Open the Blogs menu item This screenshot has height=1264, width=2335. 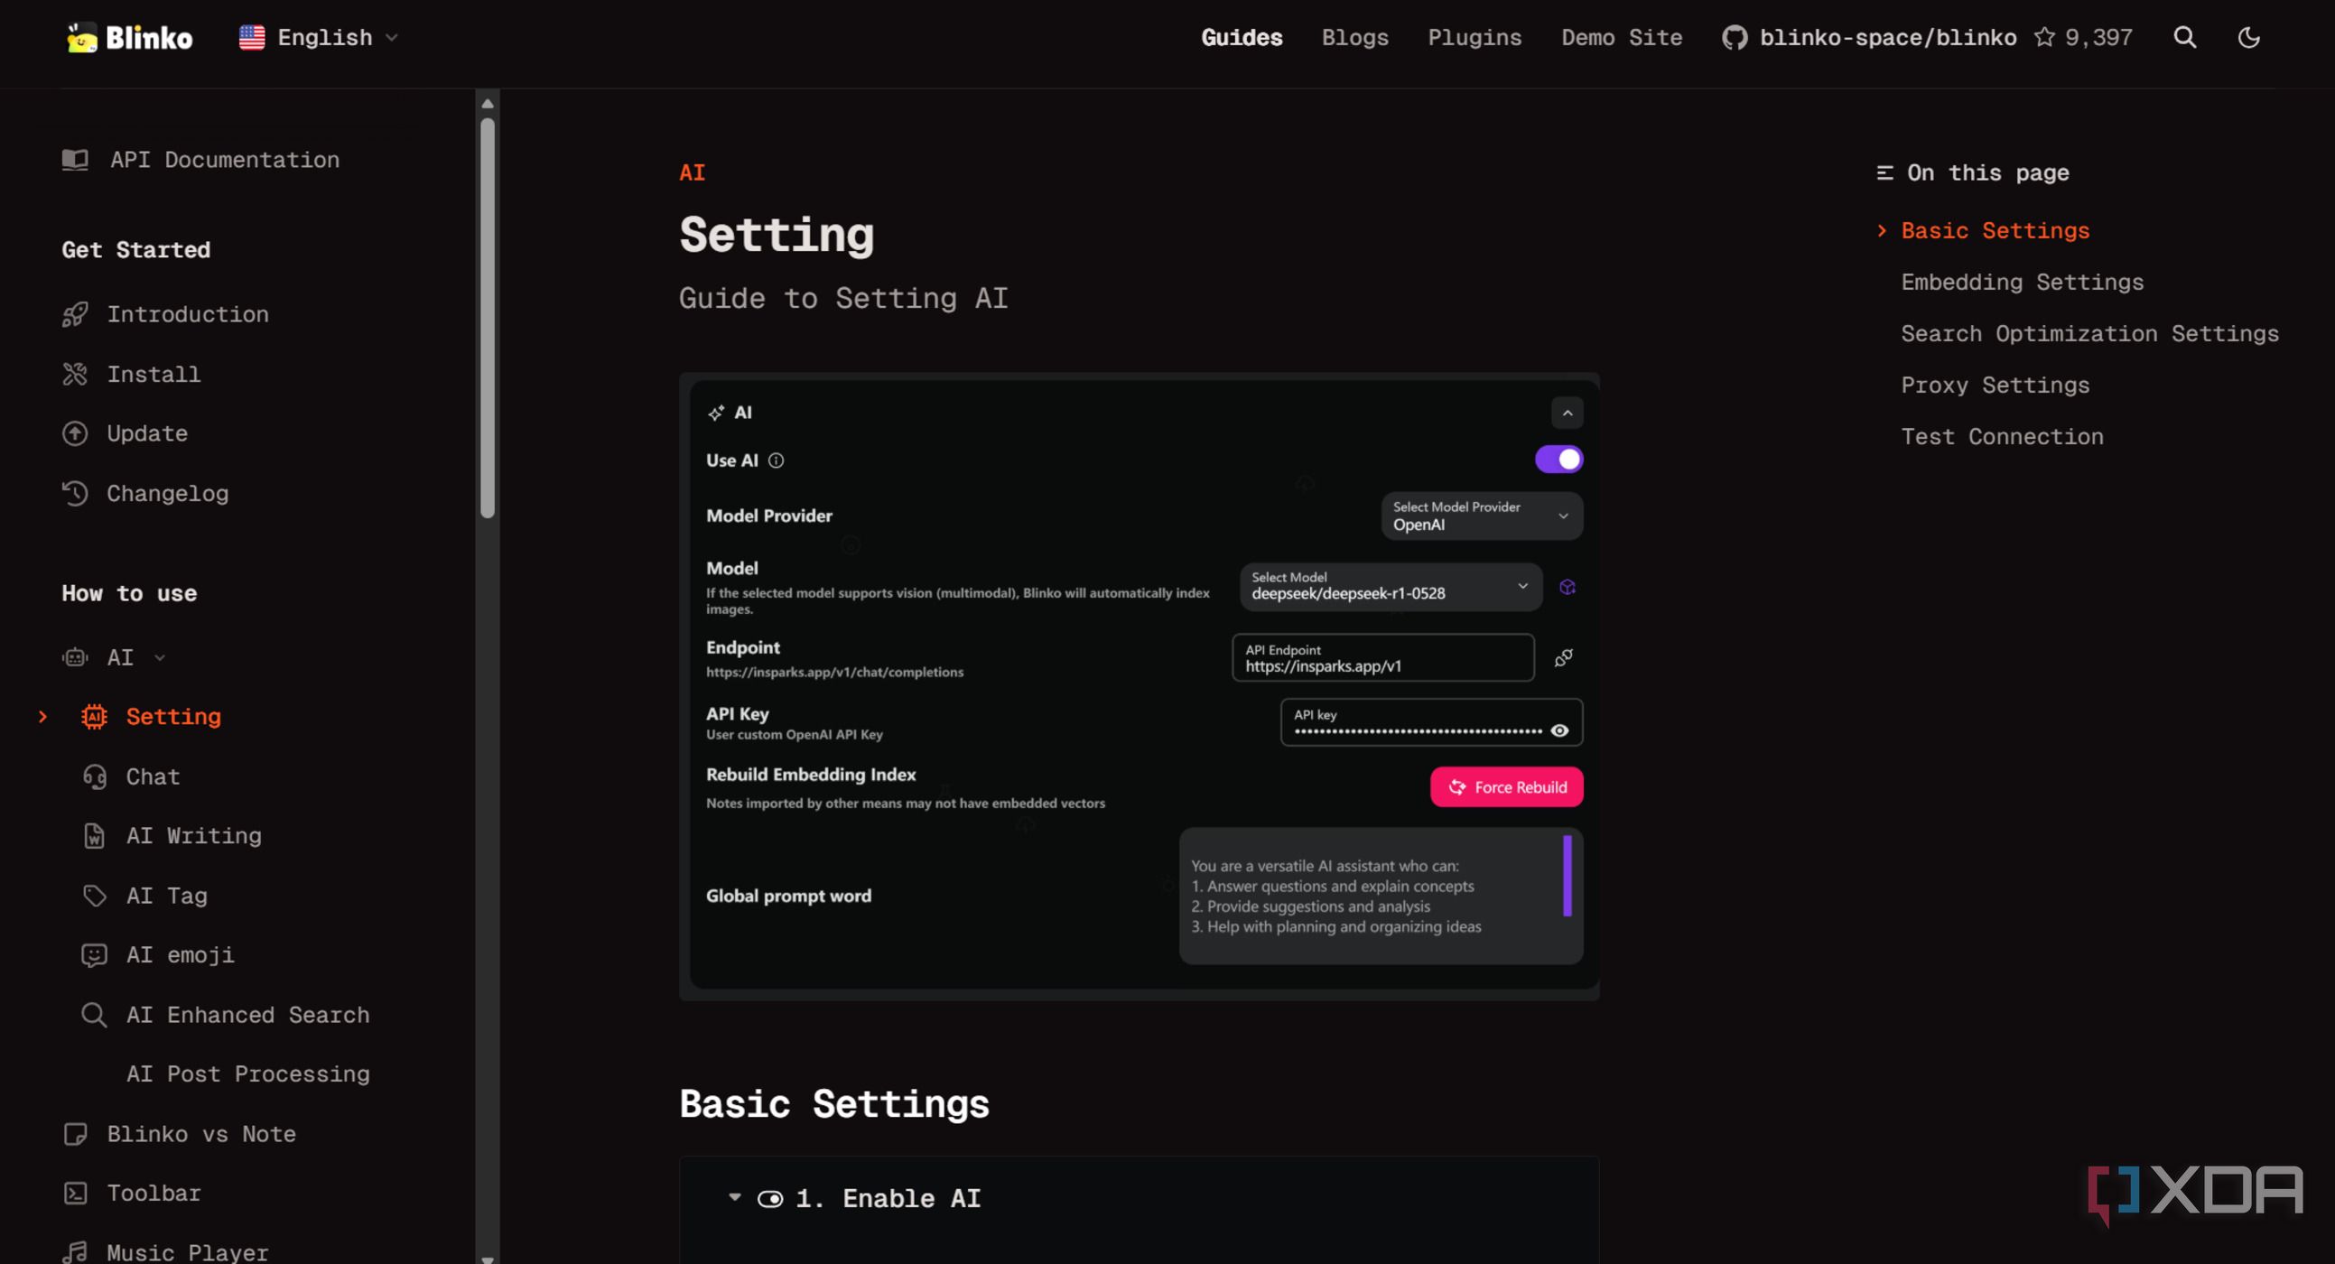pyautogui.click(x=1354, y=37)
